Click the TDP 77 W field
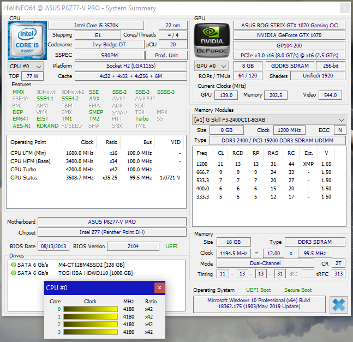353x342 pixels. (32, 76)
